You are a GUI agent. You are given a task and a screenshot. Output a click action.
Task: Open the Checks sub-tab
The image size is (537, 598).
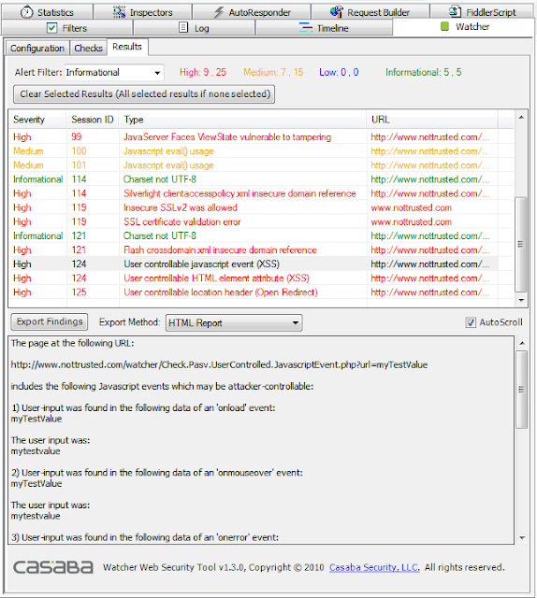(89, 48)
